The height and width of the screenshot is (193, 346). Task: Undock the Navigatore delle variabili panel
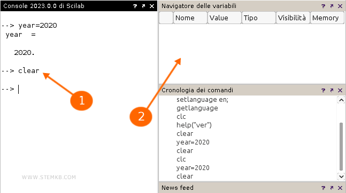point(332,6)
